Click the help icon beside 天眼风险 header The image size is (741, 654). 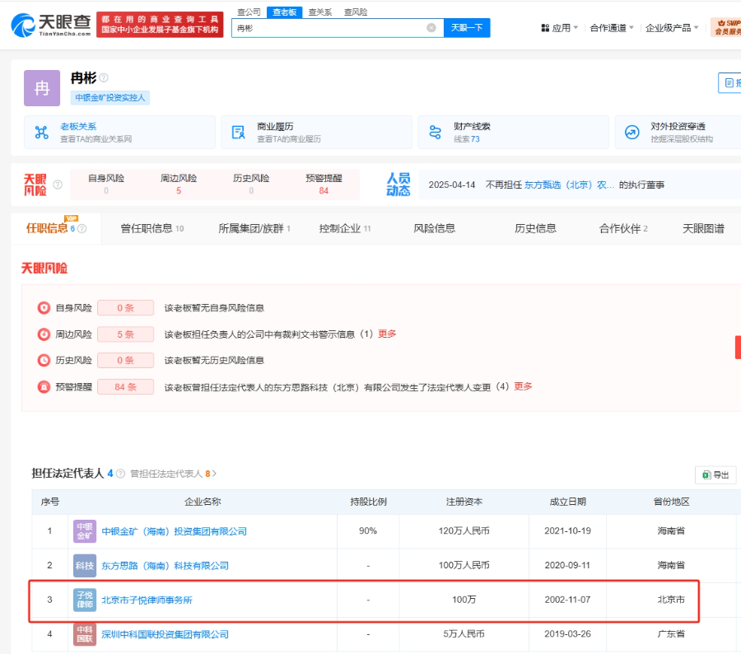click(x=58, y=185)
